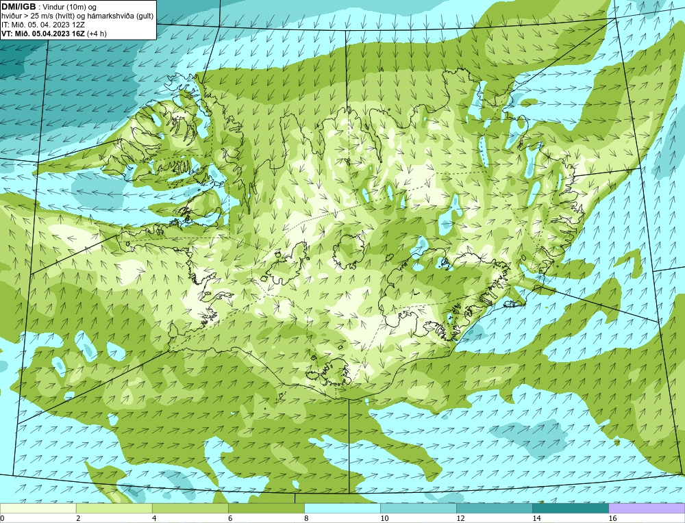
Task: Click the purple legend swatch above 16
Action: point(647,508)
